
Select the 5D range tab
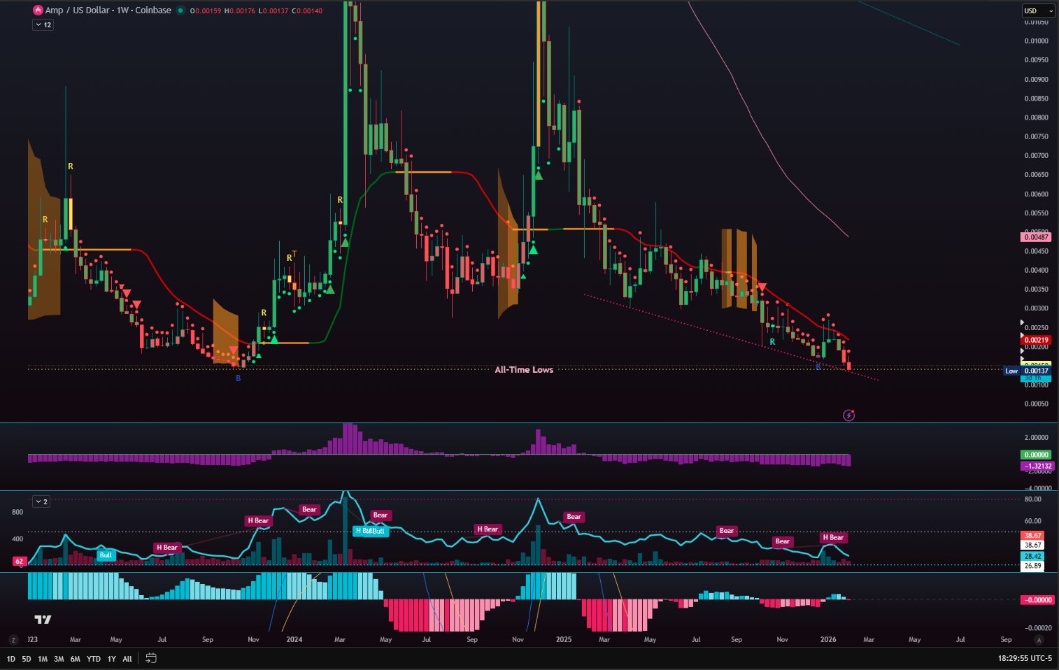[27, 659]
